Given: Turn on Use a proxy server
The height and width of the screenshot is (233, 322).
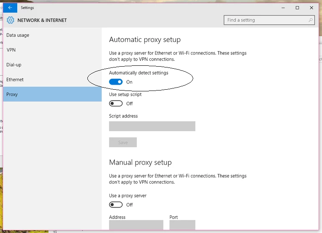Looking at the screenshot, I should coord(116,205).
